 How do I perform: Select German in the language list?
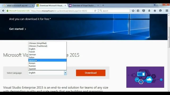click(47, 55)
